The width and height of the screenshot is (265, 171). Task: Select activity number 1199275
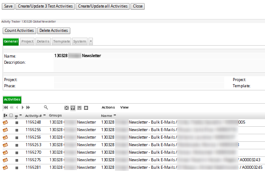[33, 160]
